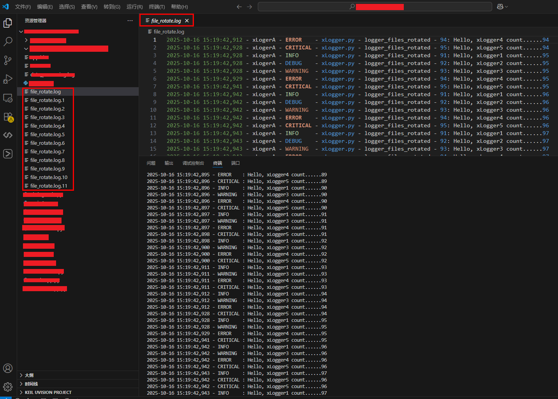The width and height of the screenshot is (558, 399).
Task: Open file_rotate.log.2 in explorer
Action: coord(78,109)
